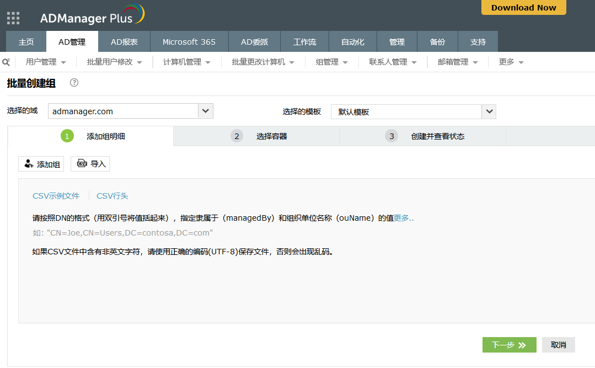Expand the 用户管理 menu
This screenshot has height=368, width=595.
click(x=46, y=62)
